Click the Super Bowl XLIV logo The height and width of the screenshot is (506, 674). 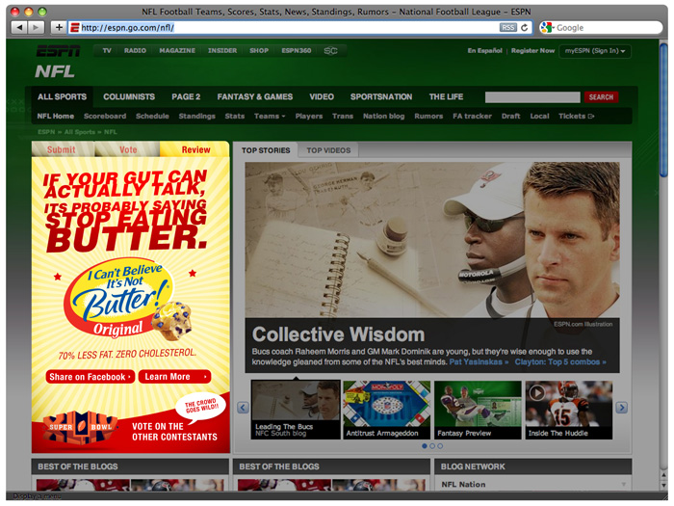click(x=80, y=427)
